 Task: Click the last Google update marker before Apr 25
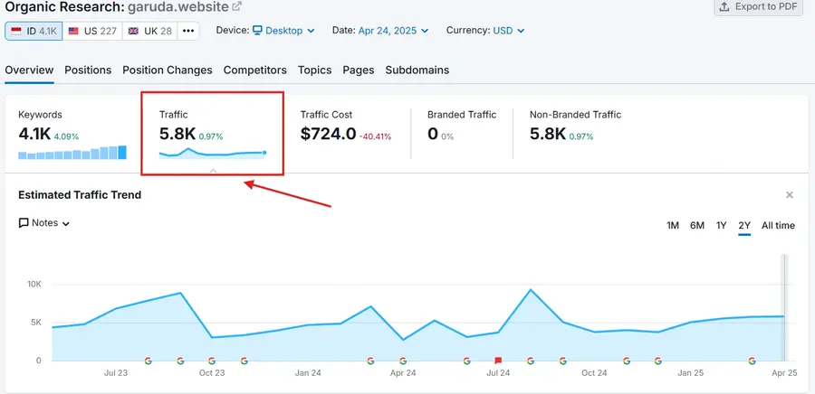point(752,361)
